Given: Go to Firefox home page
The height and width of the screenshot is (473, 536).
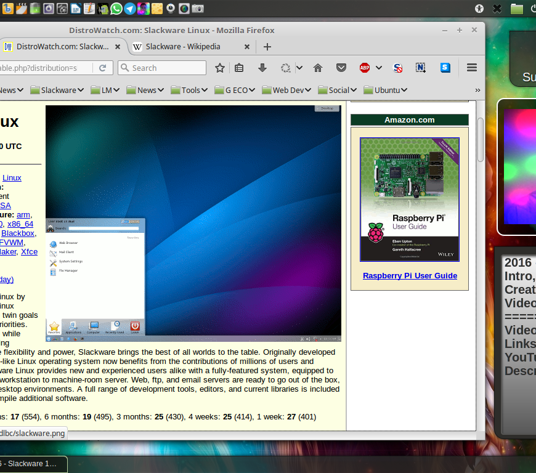Looking at the screenshot, I should 318,68.
